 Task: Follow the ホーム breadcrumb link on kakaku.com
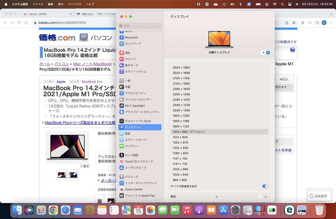coord(45,64)
